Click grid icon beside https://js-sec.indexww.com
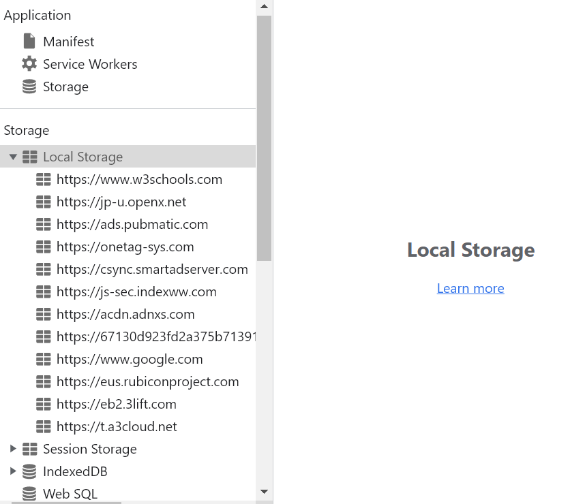This screenshot has width=570, height=504. (44, 292)
